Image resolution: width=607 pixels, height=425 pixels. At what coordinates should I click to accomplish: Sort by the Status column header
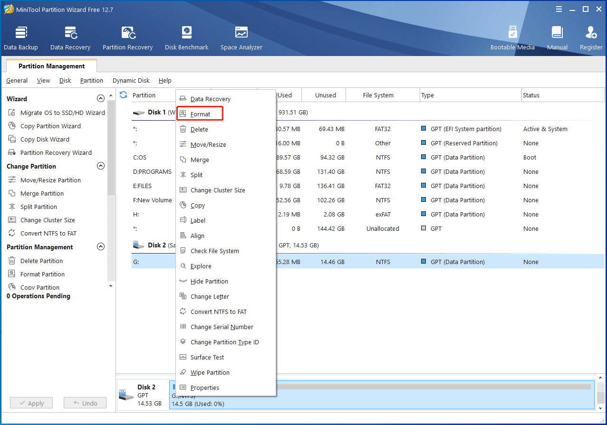(563, 95)
